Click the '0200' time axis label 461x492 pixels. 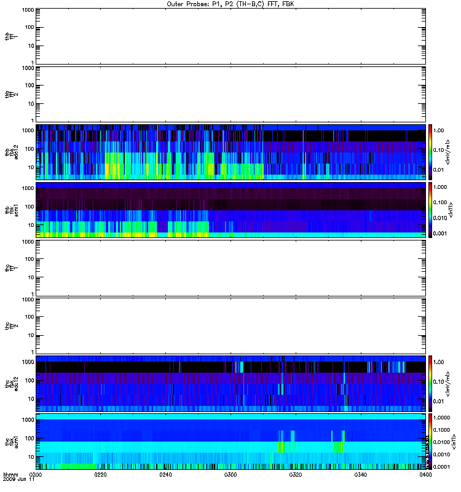[x=36, y=475]
